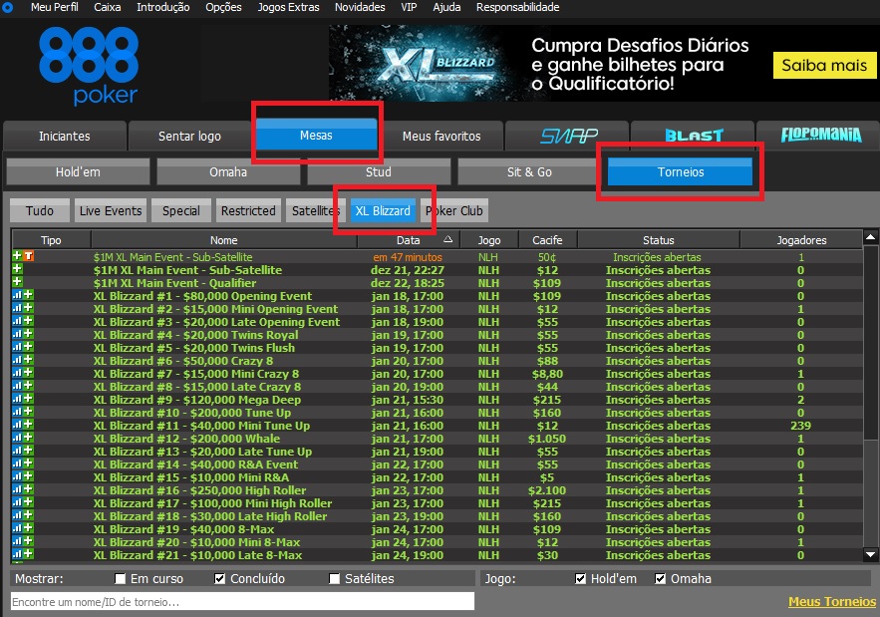Click the plus icon for XL Blizzard #16
880x617 pixels.
tap(29, 489)
